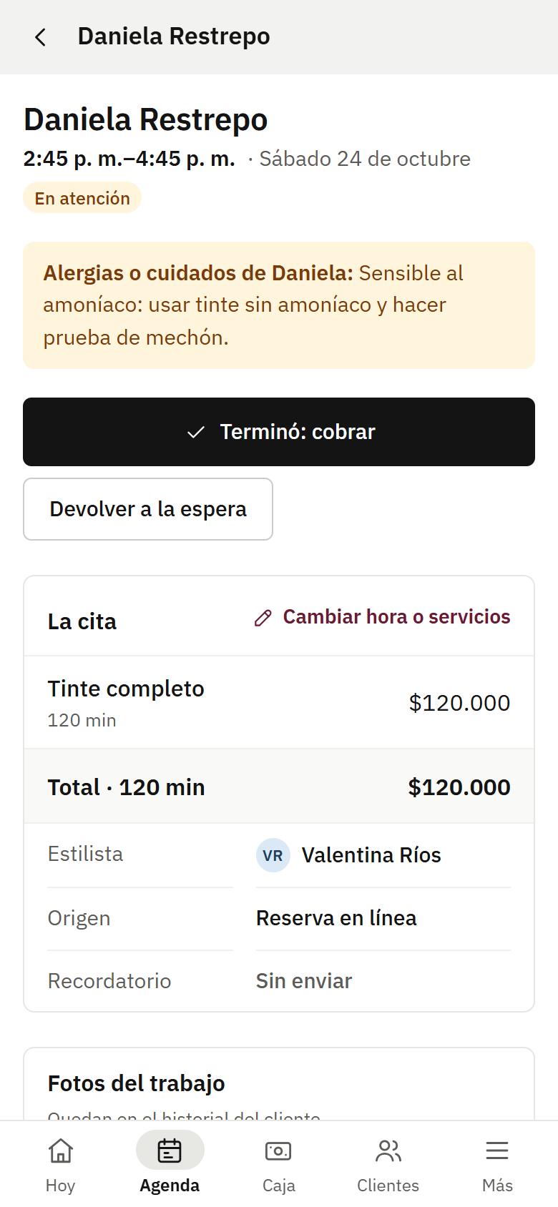Tap the En atención status badge

82,198
